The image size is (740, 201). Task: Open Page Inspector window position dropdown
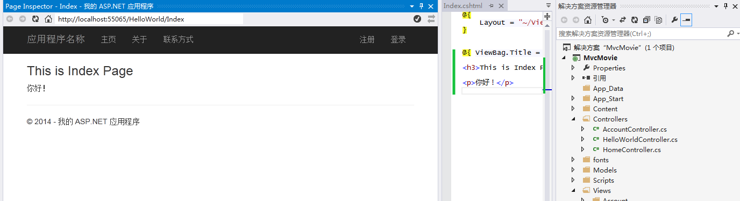(412, 6)
